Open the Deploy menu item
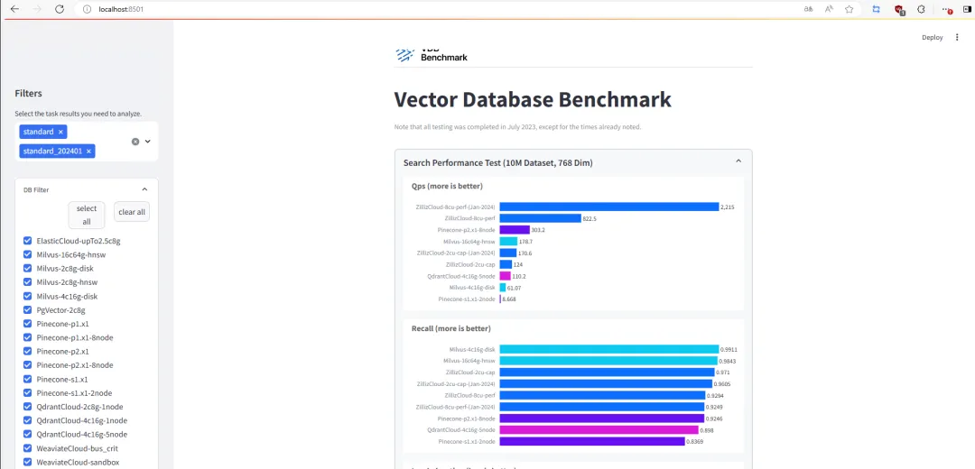 coord(932,37)
